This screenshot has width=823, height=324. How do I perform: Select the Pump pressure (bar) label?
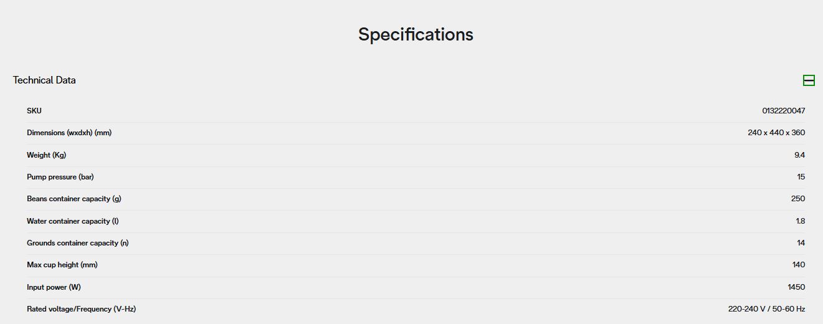point(60,177)
